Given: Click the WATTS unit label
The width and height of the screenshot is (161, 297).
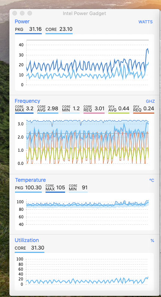Looking at the screenshot, I should 145,22.
